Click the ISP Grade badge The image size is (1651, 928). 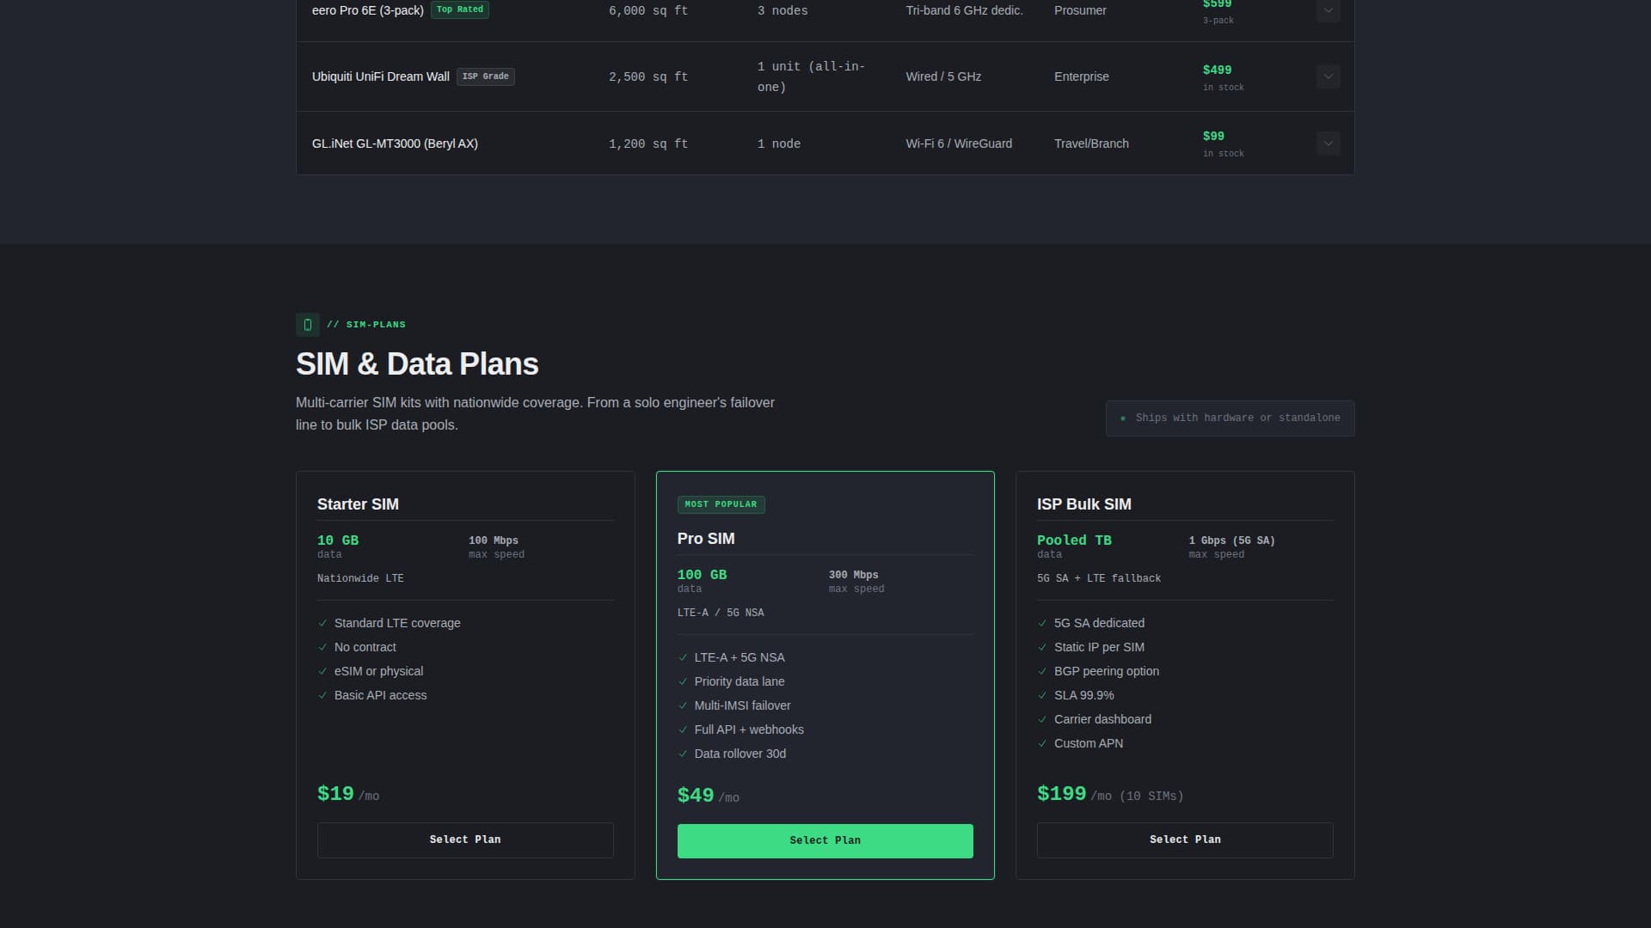tap(486, 76)
